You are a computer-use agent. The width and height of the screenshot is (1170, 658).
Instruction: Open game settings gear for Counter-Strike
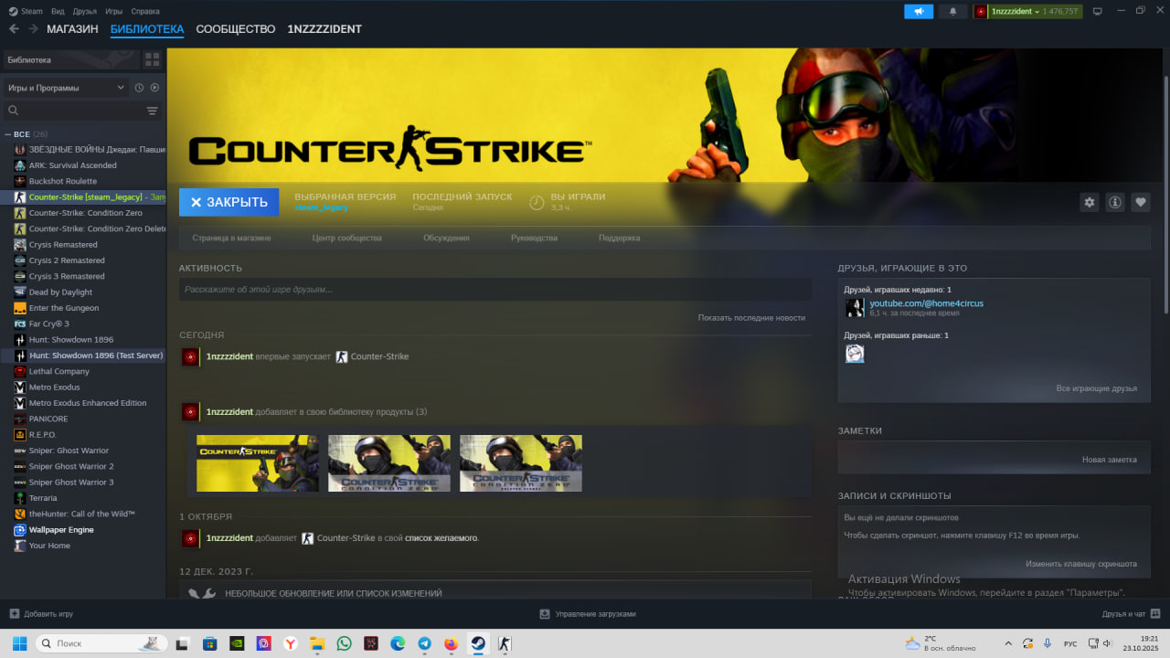1089,203
